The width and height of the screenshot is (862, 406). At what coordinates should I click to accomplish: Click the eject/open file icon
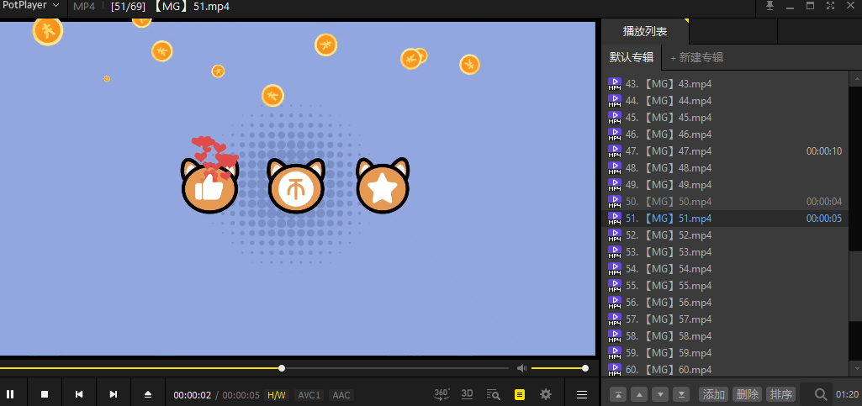[148, 393]
